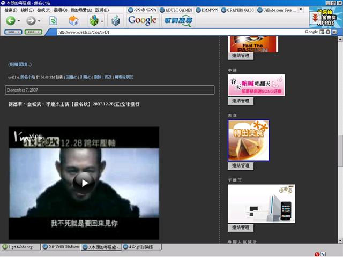Click the page scrollbar down arrow
Viewport: 343px width, 257px height.
pyautogui.click(x=340, y=240)
